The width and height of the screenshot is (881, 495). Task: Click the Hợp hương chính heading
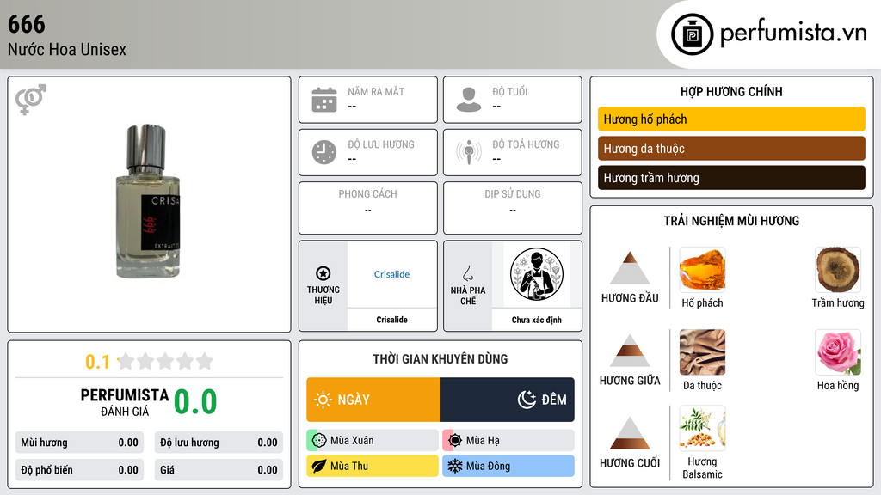(731, 91)
